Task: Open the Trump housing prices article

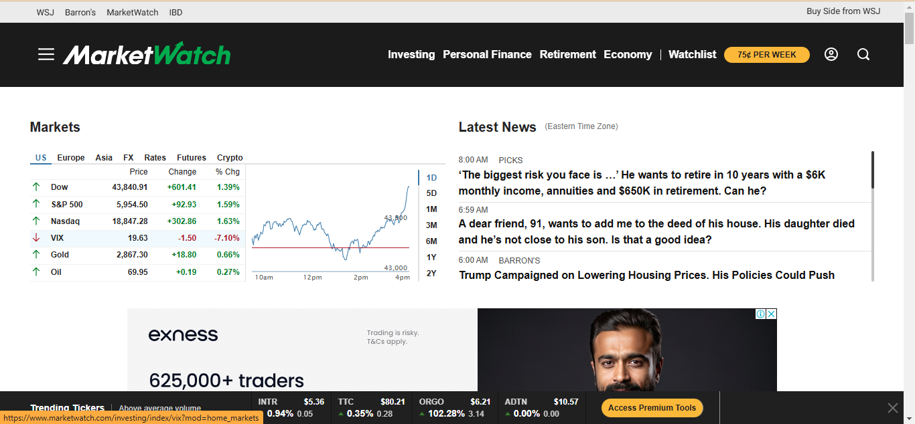Action: (646, 276)
